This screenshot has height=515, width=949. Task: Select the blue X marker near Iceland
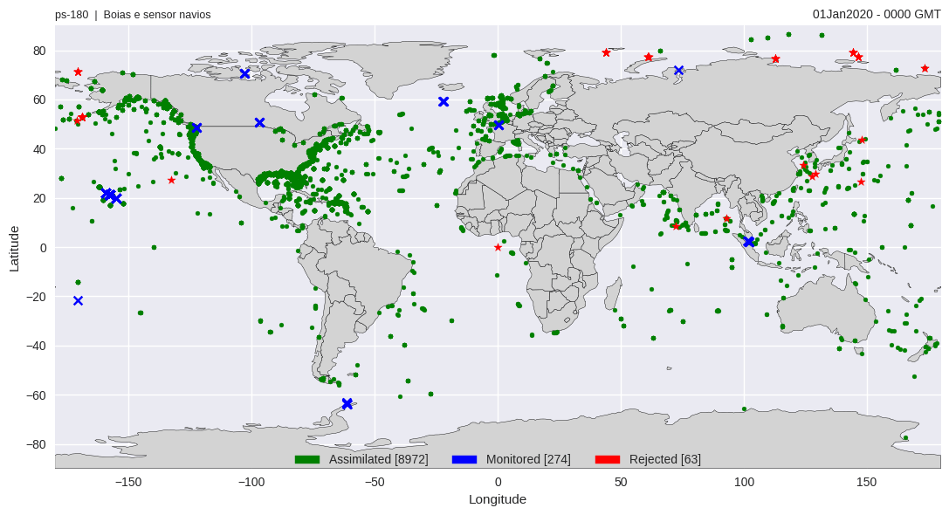[444, 102]
